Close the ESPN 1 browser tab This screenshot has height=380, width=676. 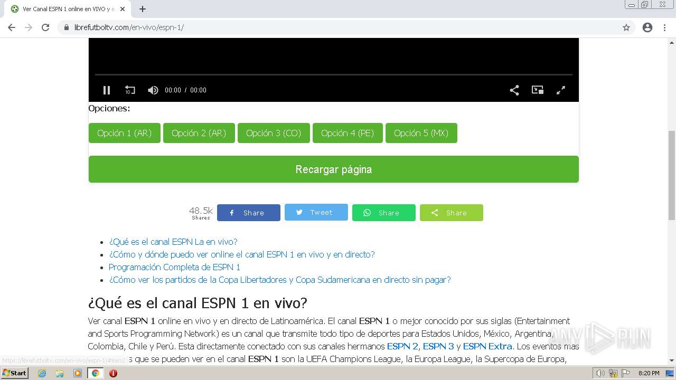point(123,9)
